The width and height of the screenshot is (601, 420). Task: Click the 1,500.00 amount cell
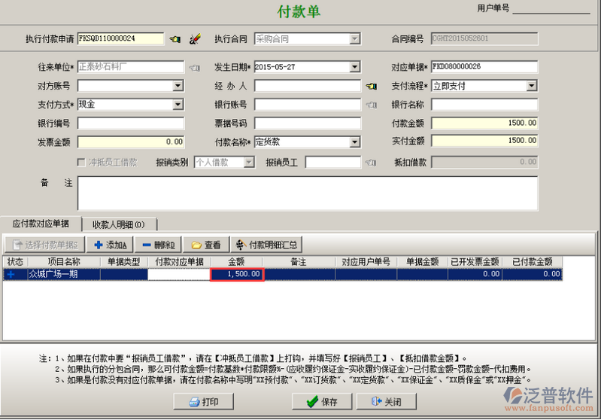pos(237,274)
